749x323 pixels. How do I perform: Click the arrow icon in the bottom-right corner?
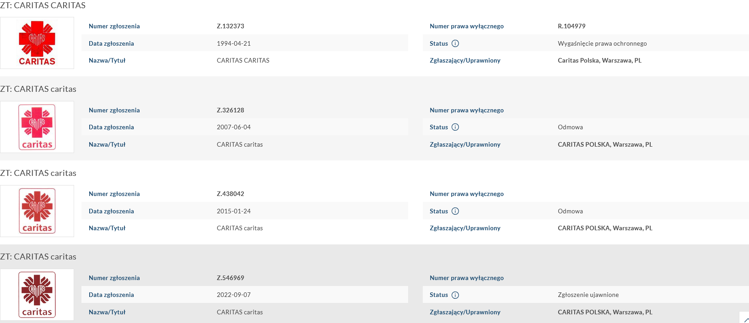746,319
